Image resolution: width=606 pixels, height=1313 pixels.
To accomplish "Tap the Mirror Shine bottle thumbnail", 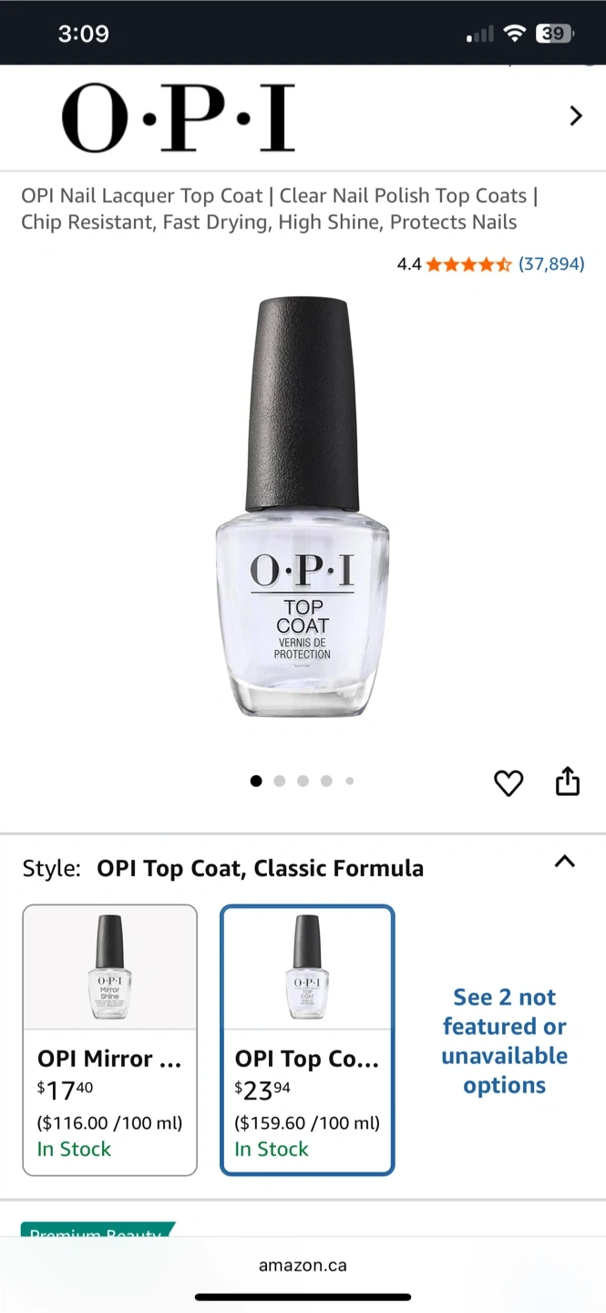I will [109, 967].
